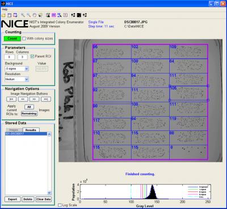Viewport: 227px width, 209px height.
Task: Click the ROI cell labeled 87
Action: coord(112,66)
